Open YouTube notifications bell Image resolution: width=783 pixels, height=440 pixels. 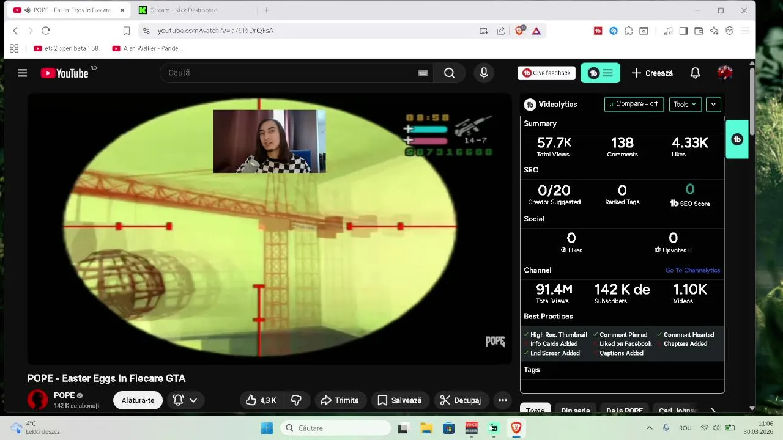695,73
